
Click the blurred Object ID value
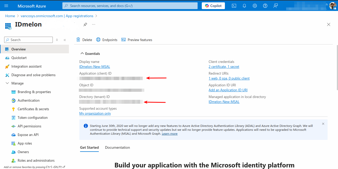tap(112, 90)
